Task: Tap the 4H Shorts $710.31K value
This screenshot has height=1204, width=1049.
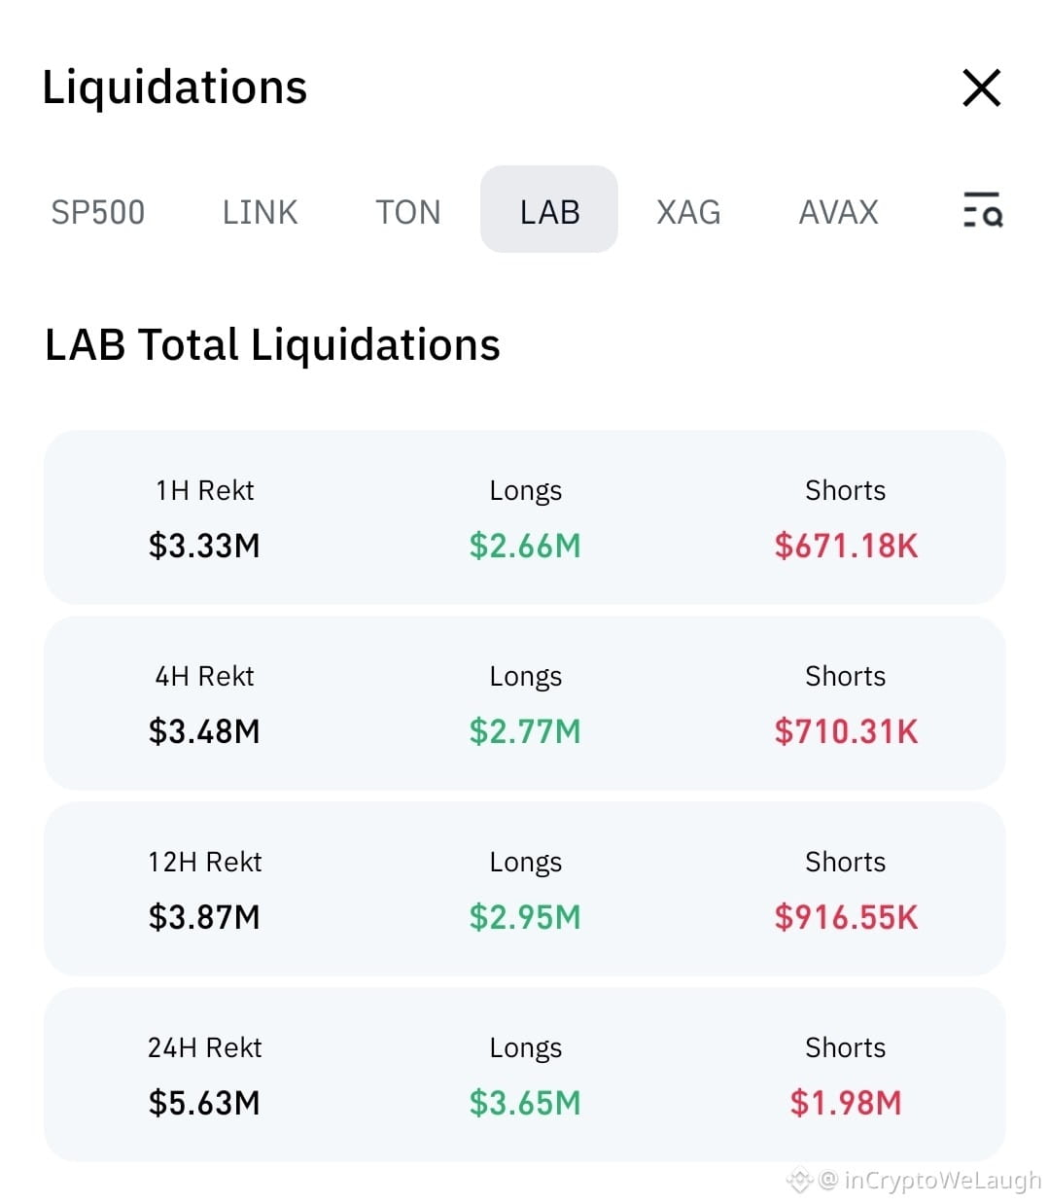Action: (x=846, y=731)
